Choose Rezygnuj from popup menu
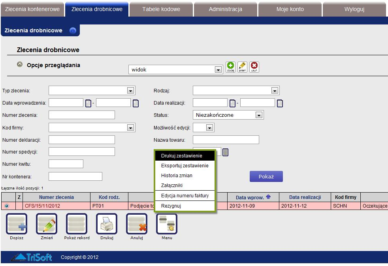The height and width of the screenshot is (266, 388). pyautogui.click(x=185, y=206)
